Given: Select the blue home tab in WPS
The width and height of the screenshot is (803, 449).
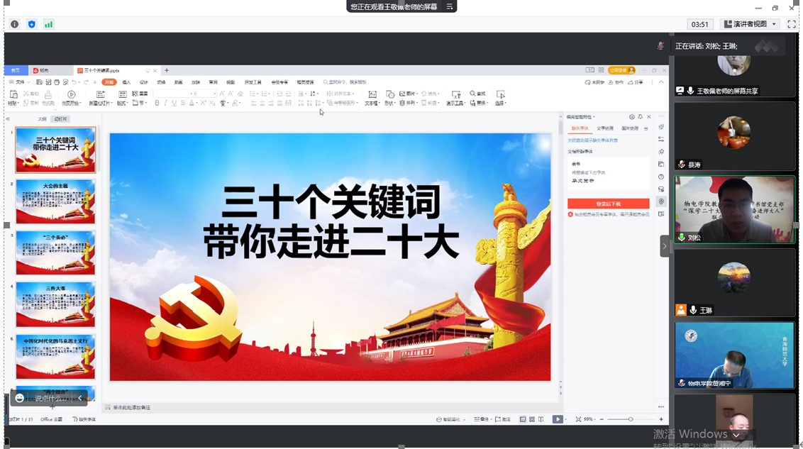Looking at the screenshot, I should [16, 71].
